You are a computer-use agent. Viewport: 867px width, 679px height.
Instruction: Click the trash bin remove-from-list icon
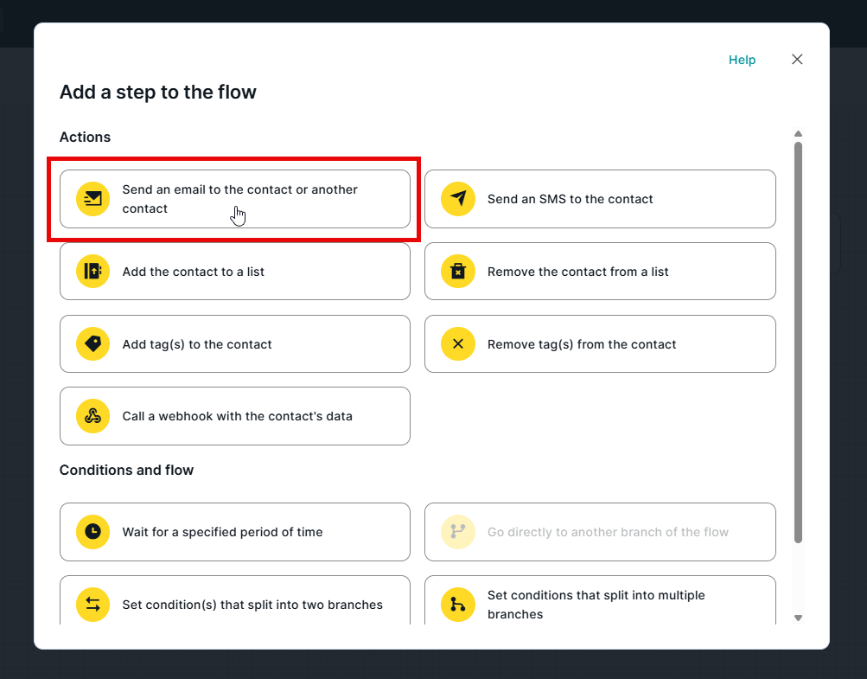(x=458, y=272)
